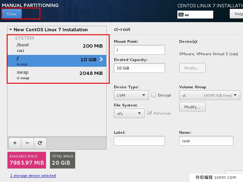Click the AVAILABLE SPACE 7983.97 MiB box

[27, 160]
